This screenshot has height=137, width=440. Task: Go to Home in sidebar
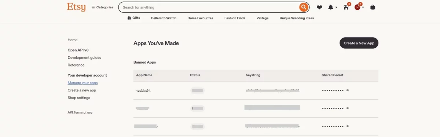pos(73,40)
